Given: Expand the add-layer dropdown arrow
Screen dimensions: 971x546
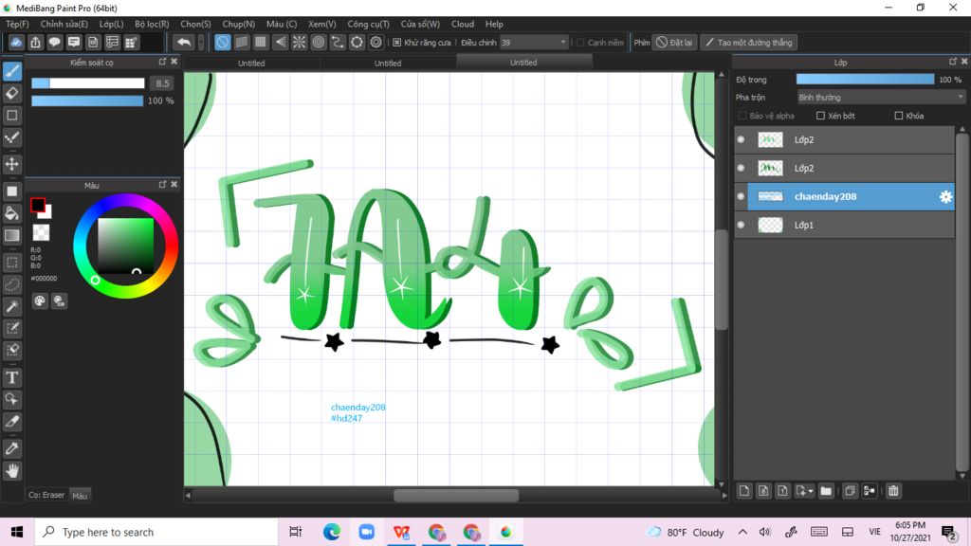Looking at the screenshot, I should coord(811,492).
